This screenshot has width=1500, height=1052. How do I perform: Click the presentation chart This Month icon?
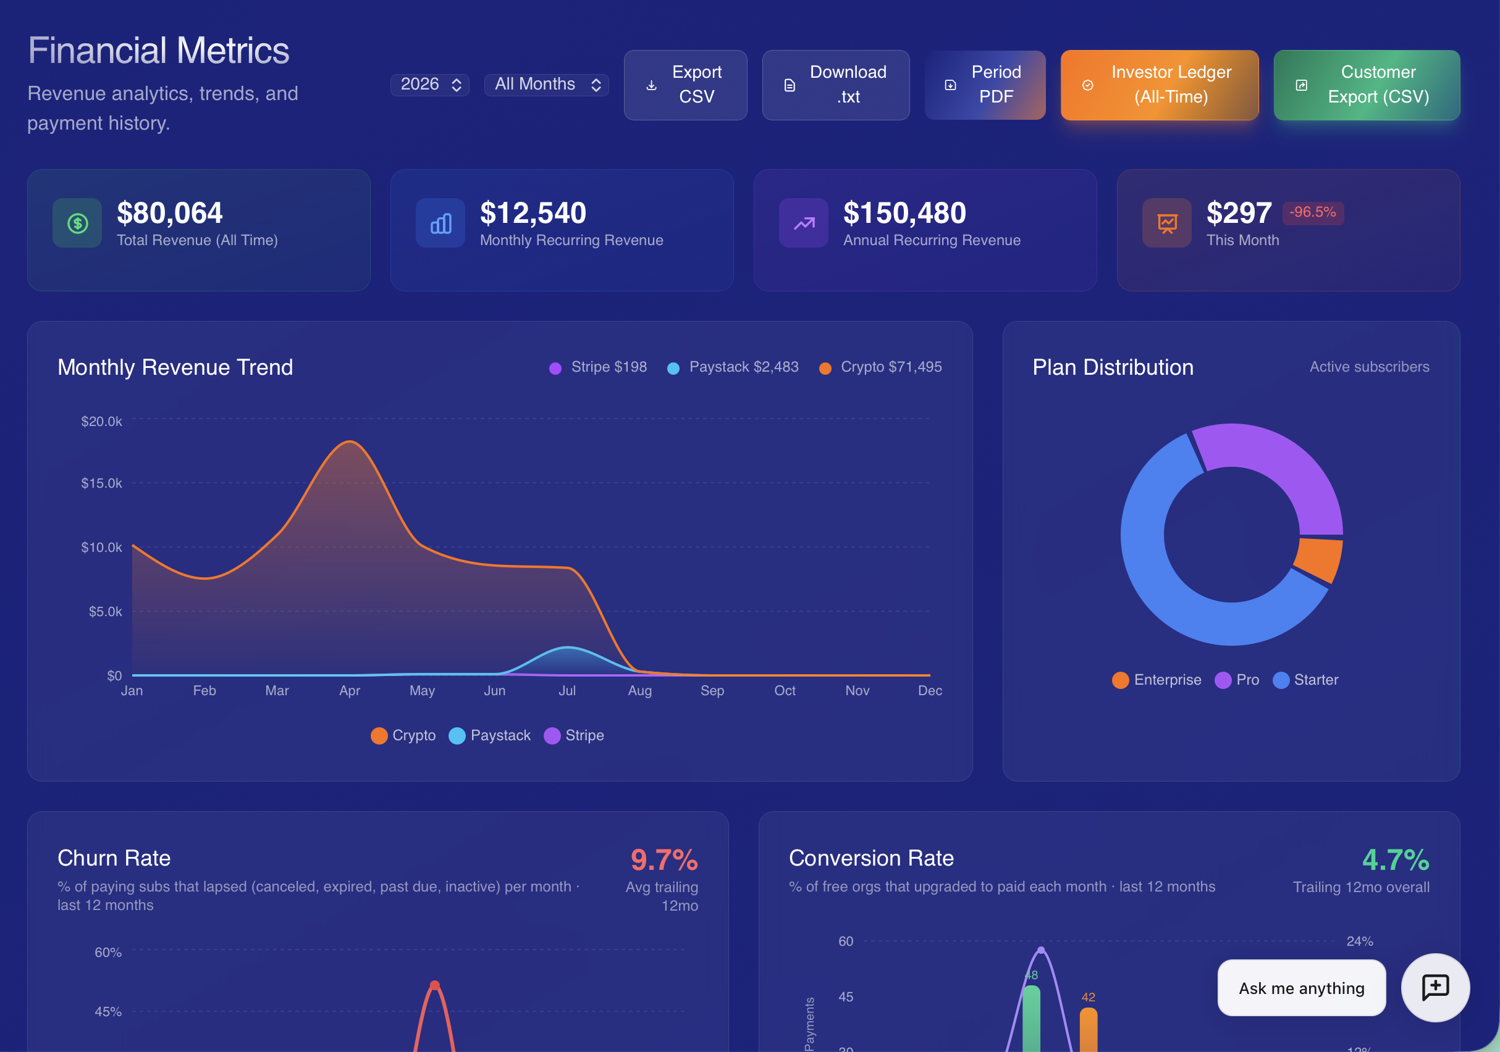click(x=1167, y=223)
